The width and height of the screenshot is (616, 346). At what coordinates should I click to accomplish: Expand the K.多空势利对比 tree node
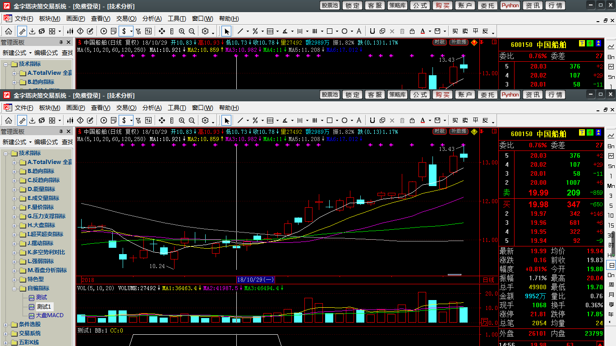[14, 252]
